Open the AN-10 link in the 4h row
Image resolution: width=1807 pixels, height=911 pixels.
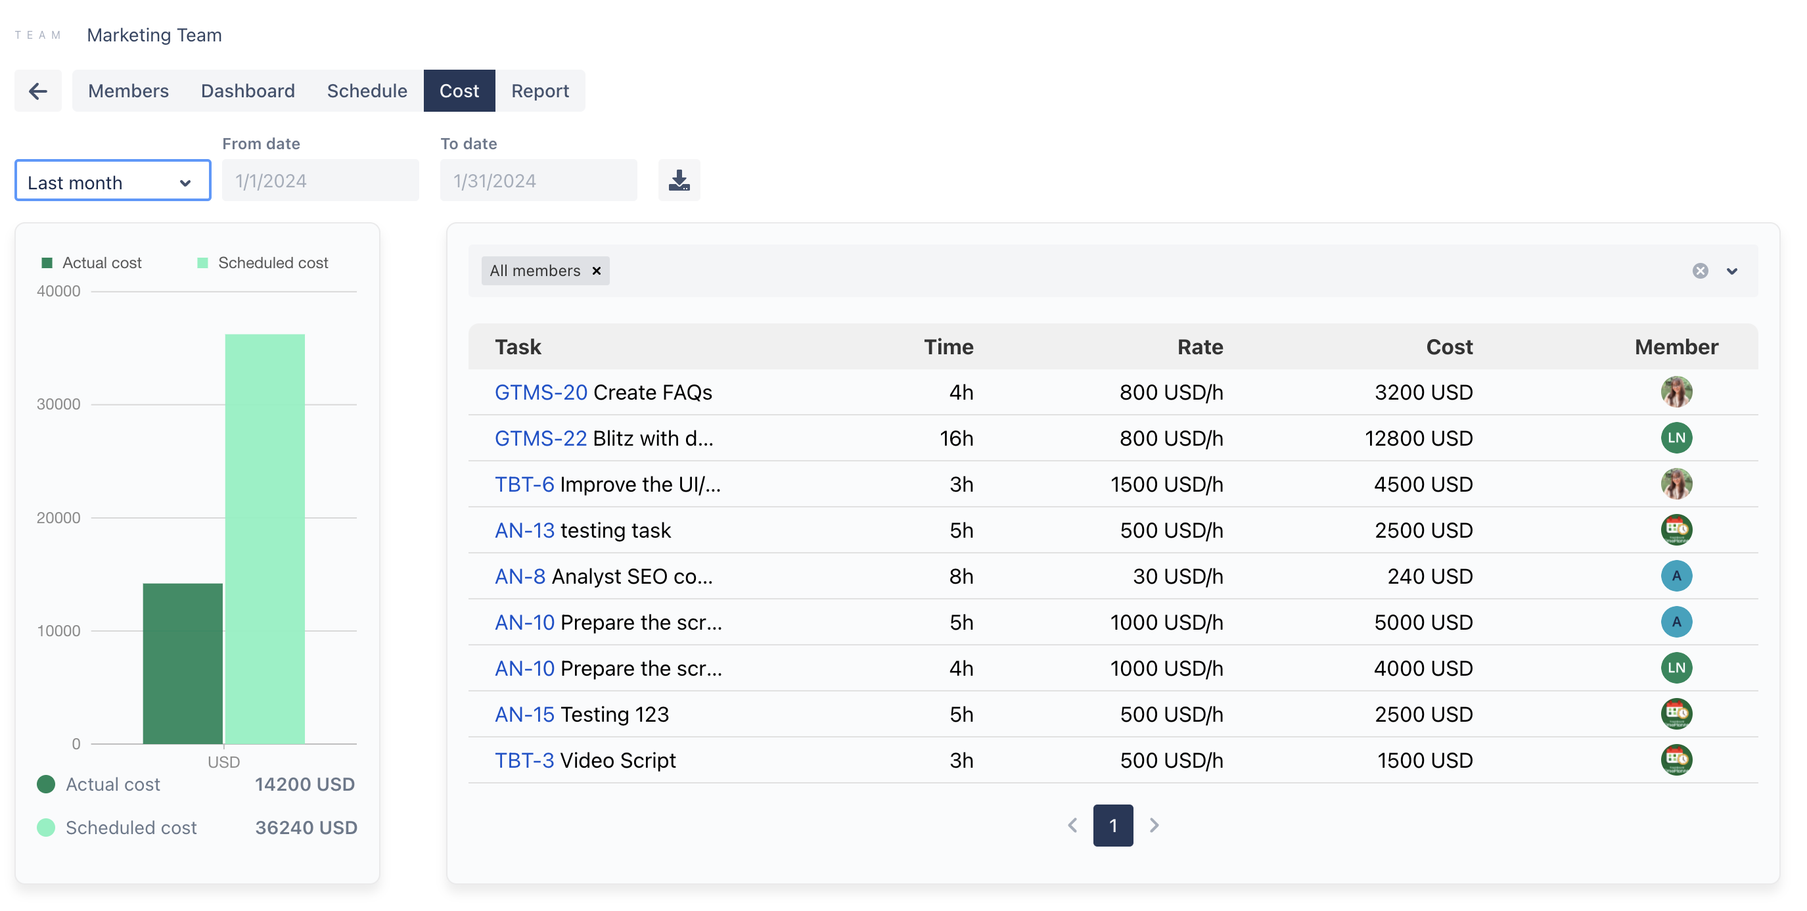tap(524, 668)
